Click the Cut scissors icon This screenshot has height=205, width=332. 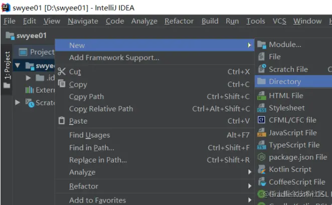pos(62,71)
